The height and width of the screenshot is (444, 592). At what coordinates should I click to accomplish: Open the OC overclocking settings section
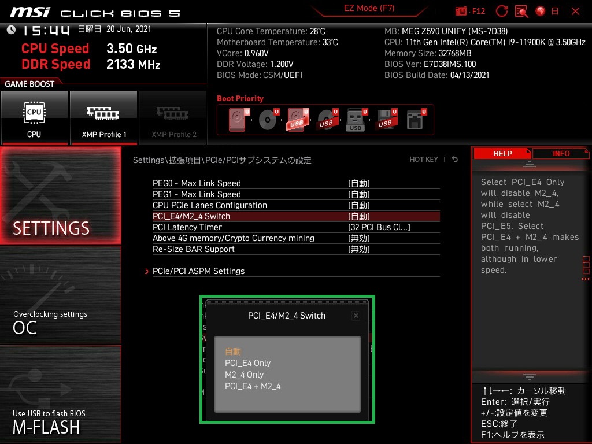coord(60,295)
